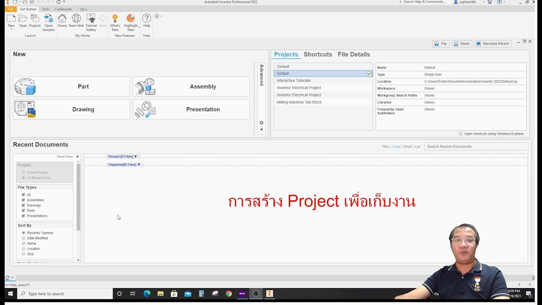542x305 pixels.
Task: Select Size sort option
Action: [x=24, y=254]
